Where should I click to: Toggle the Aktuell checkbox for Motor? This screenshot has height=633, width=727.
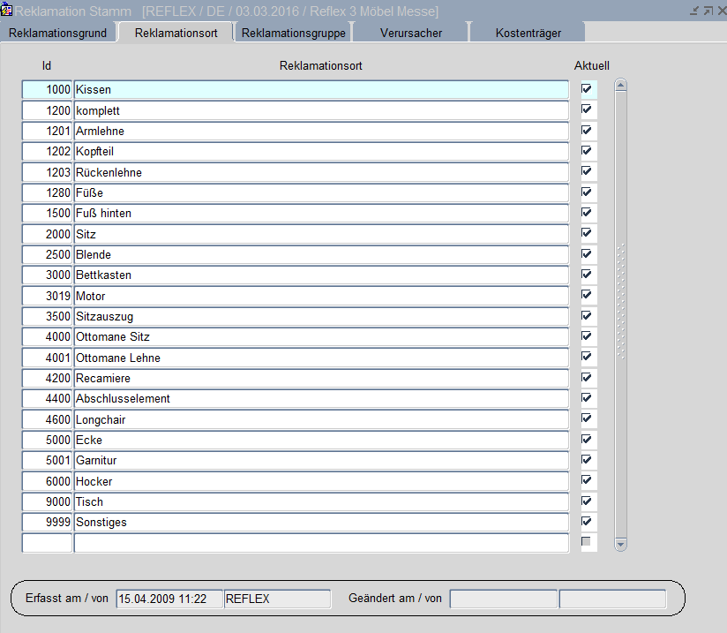587,296
